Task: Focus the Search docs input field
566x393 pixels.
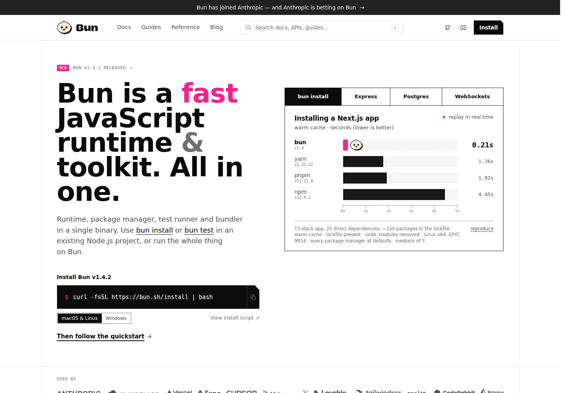Action: tap(322, 28)
